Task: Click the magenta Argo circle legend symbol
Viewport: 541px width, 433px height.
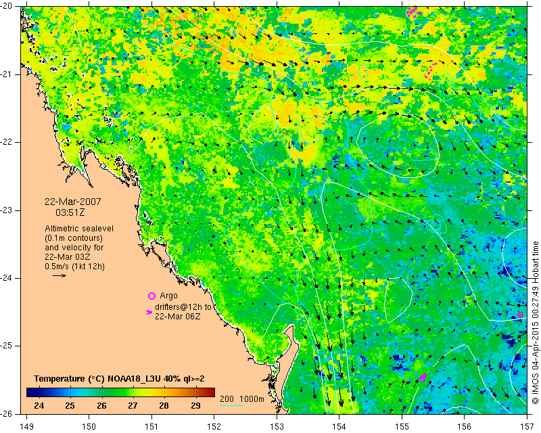Action: click(x=151, y=296)
